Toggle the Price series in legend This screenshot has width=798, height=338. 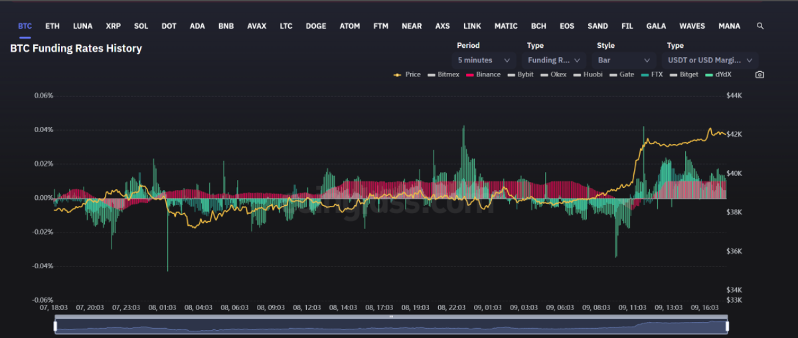pos(407,74)
